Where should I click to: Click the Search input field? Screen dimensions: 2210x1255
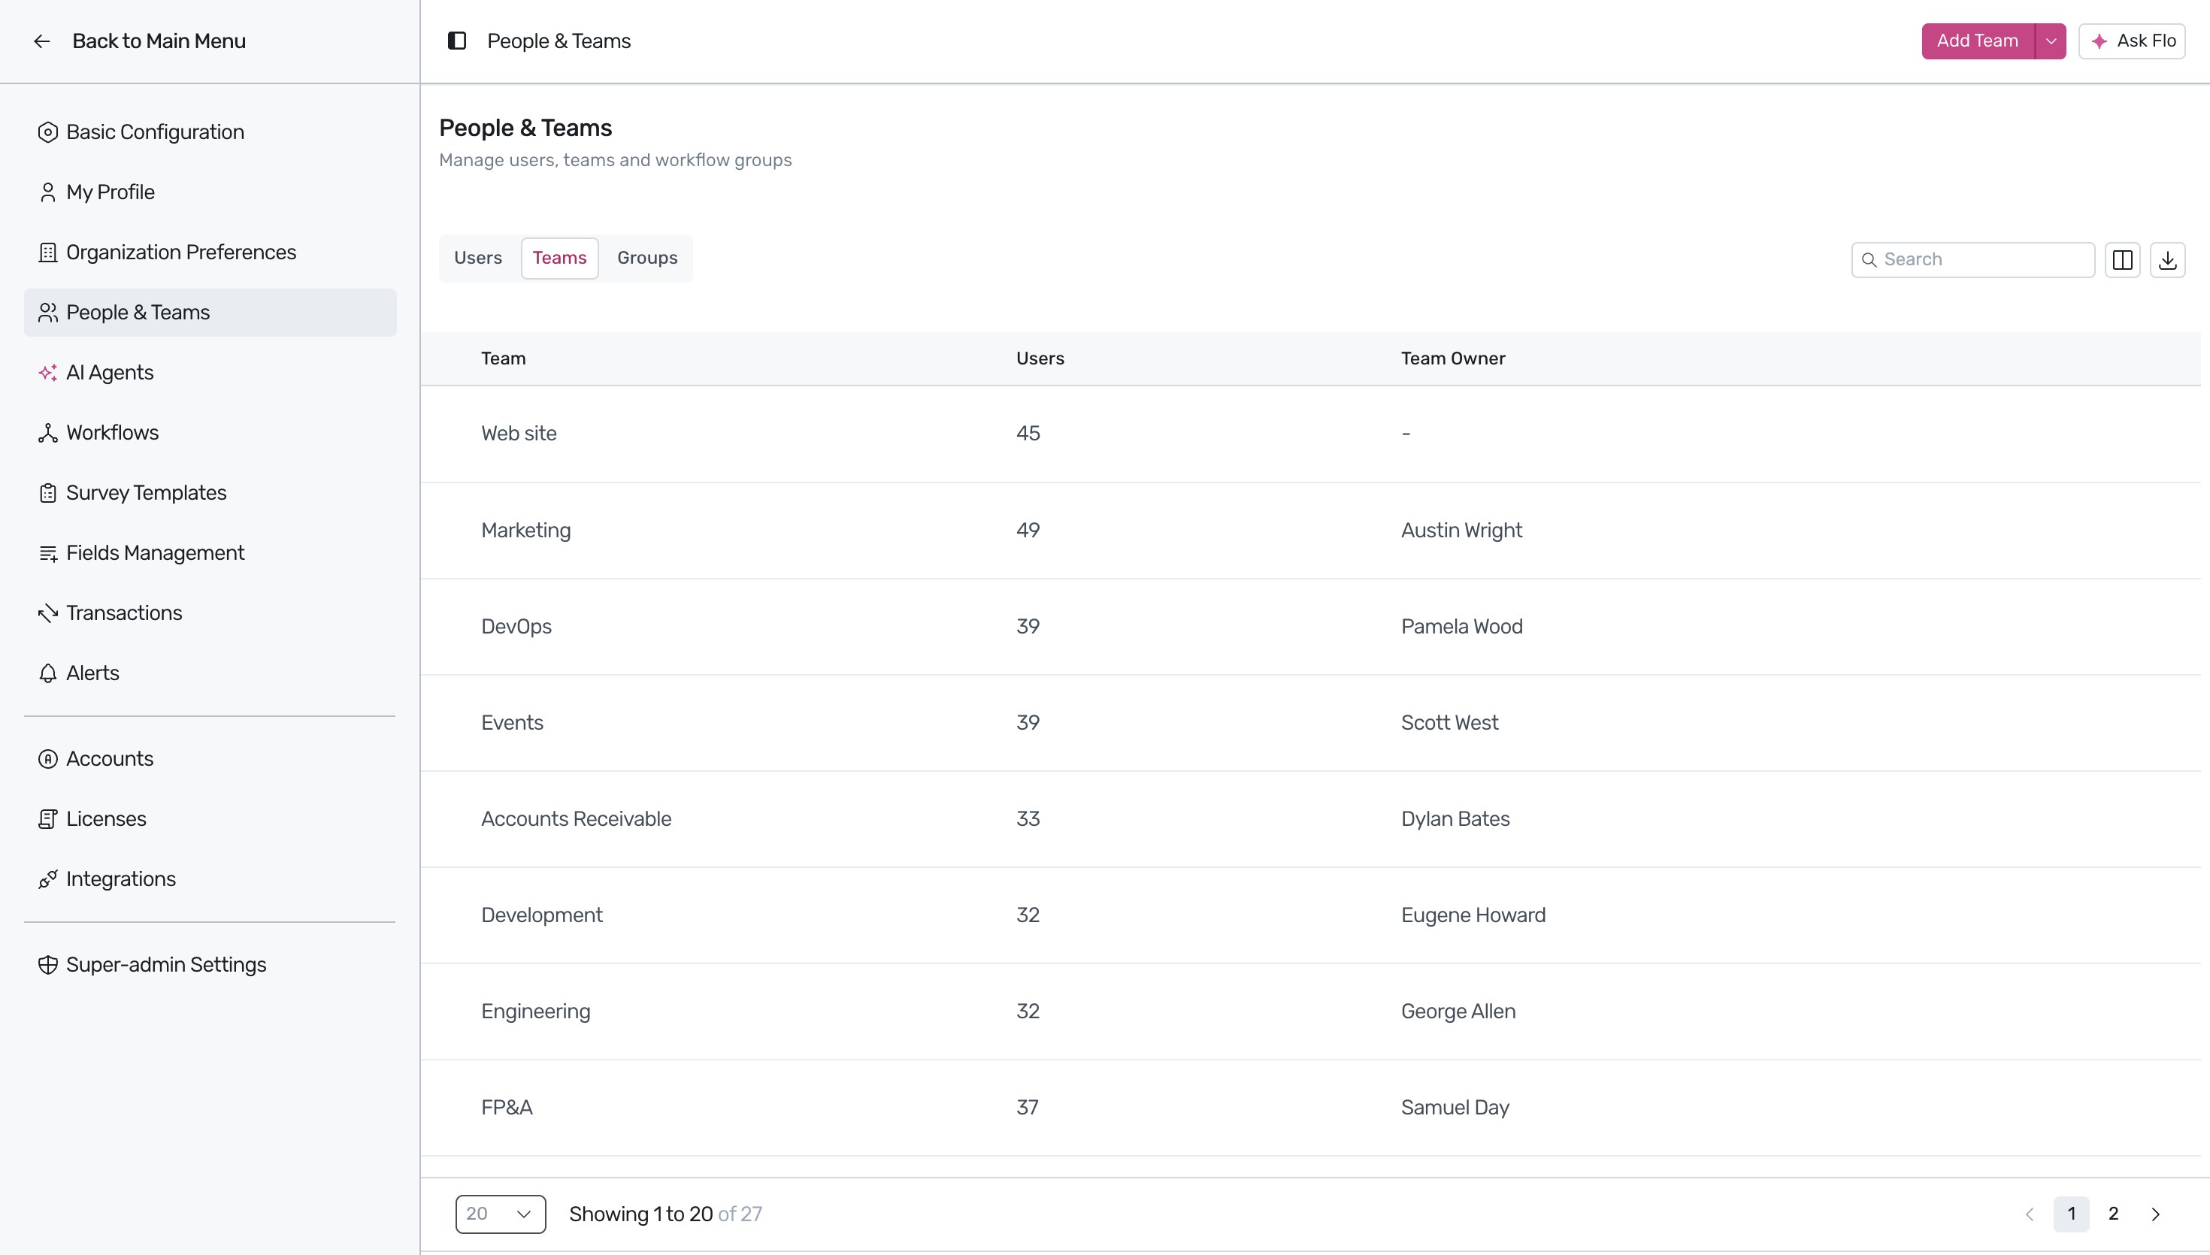point(1973,259)
